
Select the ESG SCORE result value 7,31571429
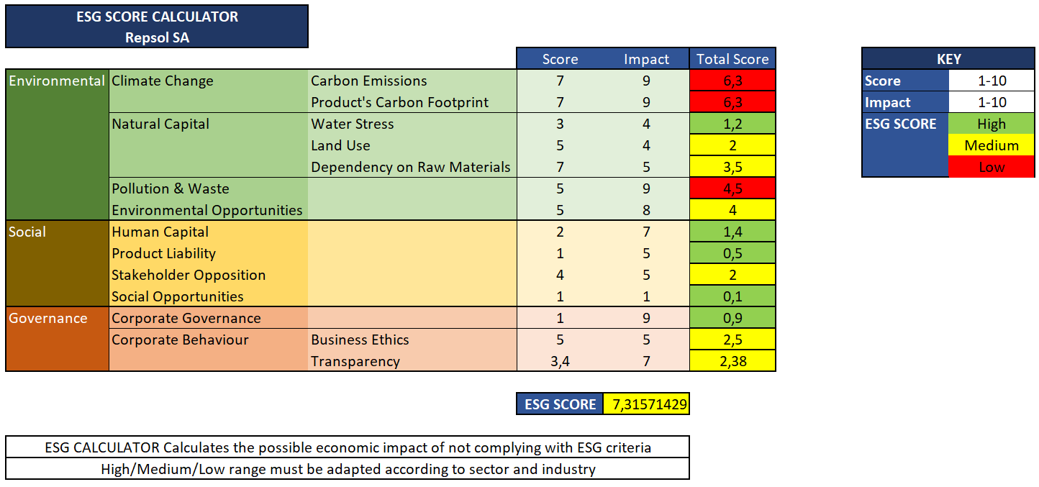point(646,404)
